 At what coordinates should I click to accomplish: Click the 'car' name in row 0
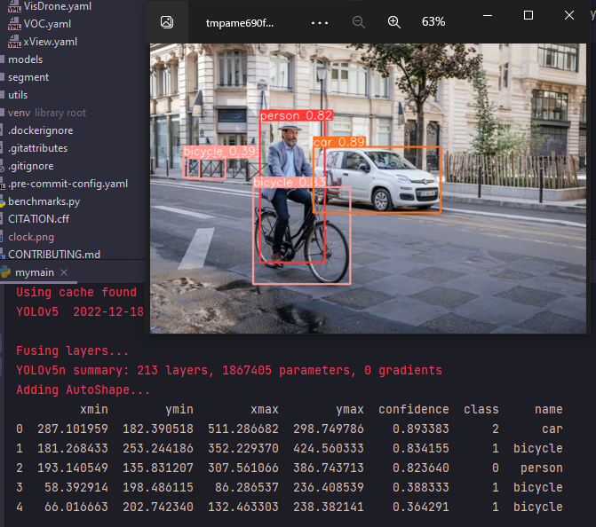coord(552,429)
